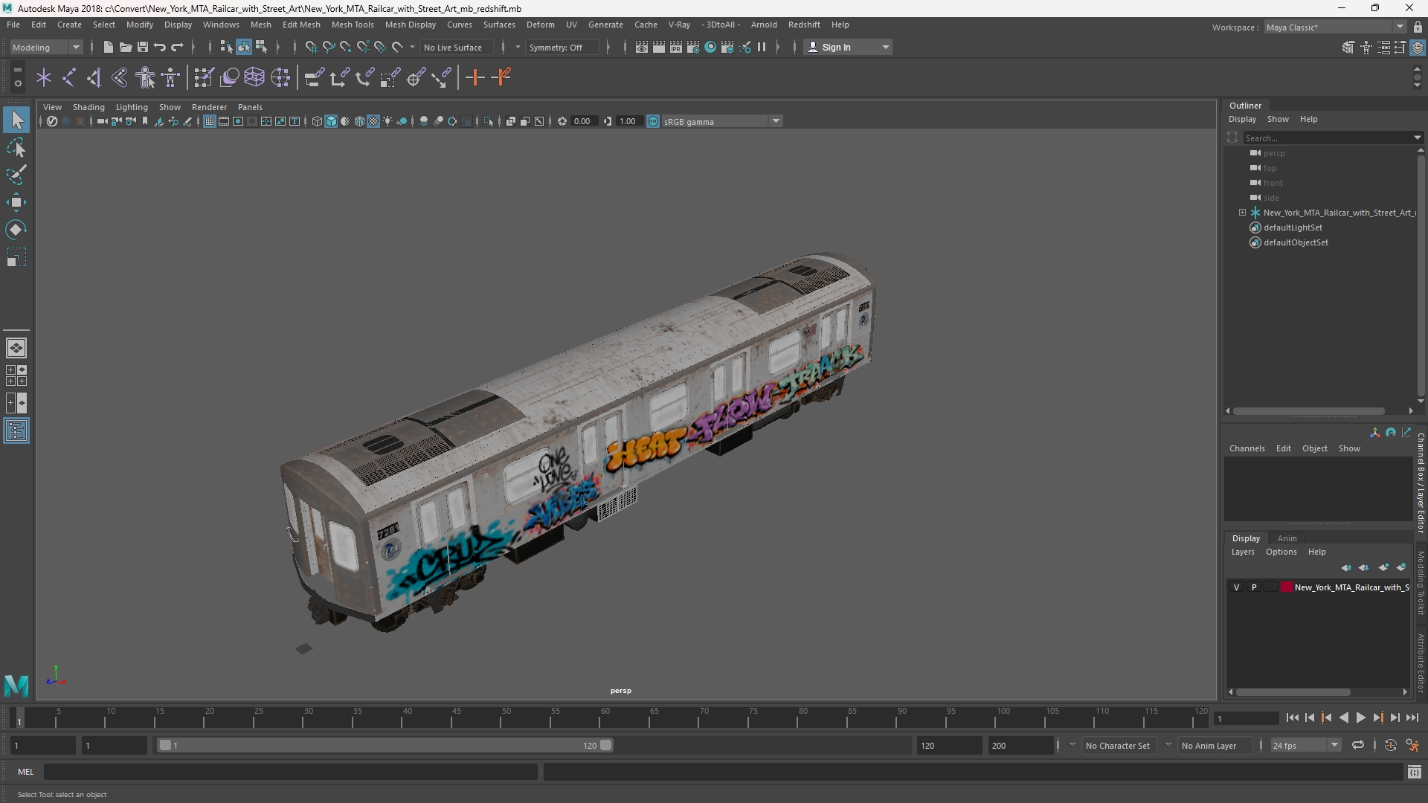Open the viewport Renderer menu
The image size is (1428, 803).
(x=209, y=107)
